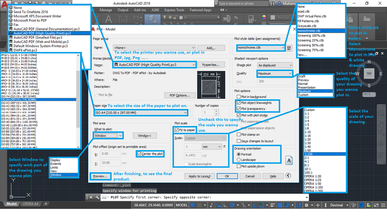
Task: Select the Text tool A in ribbon
Action: tap(108, 19)
